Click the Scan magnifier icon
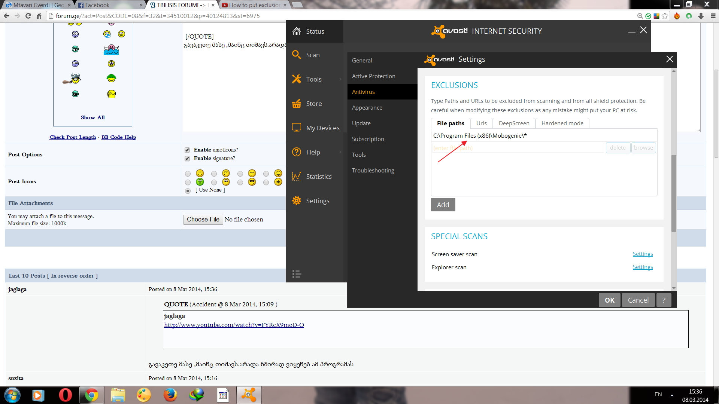 pyautogui.click(x=297, y=55)
